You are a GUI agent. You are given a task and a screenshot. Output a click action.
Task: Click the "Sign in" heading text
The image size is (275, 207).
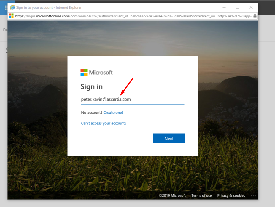click(91, 86)
